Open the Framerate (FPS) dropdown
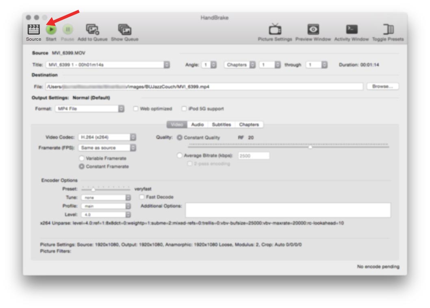The height and width of the screenshot is (308, 430). point(107,148)
